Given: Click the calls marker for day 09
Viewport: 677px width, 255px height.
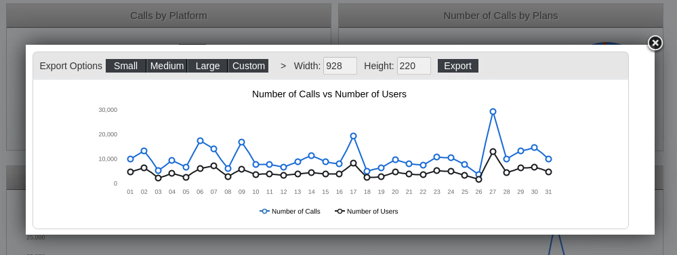Looking at the screenshot, I should point(242,142).
